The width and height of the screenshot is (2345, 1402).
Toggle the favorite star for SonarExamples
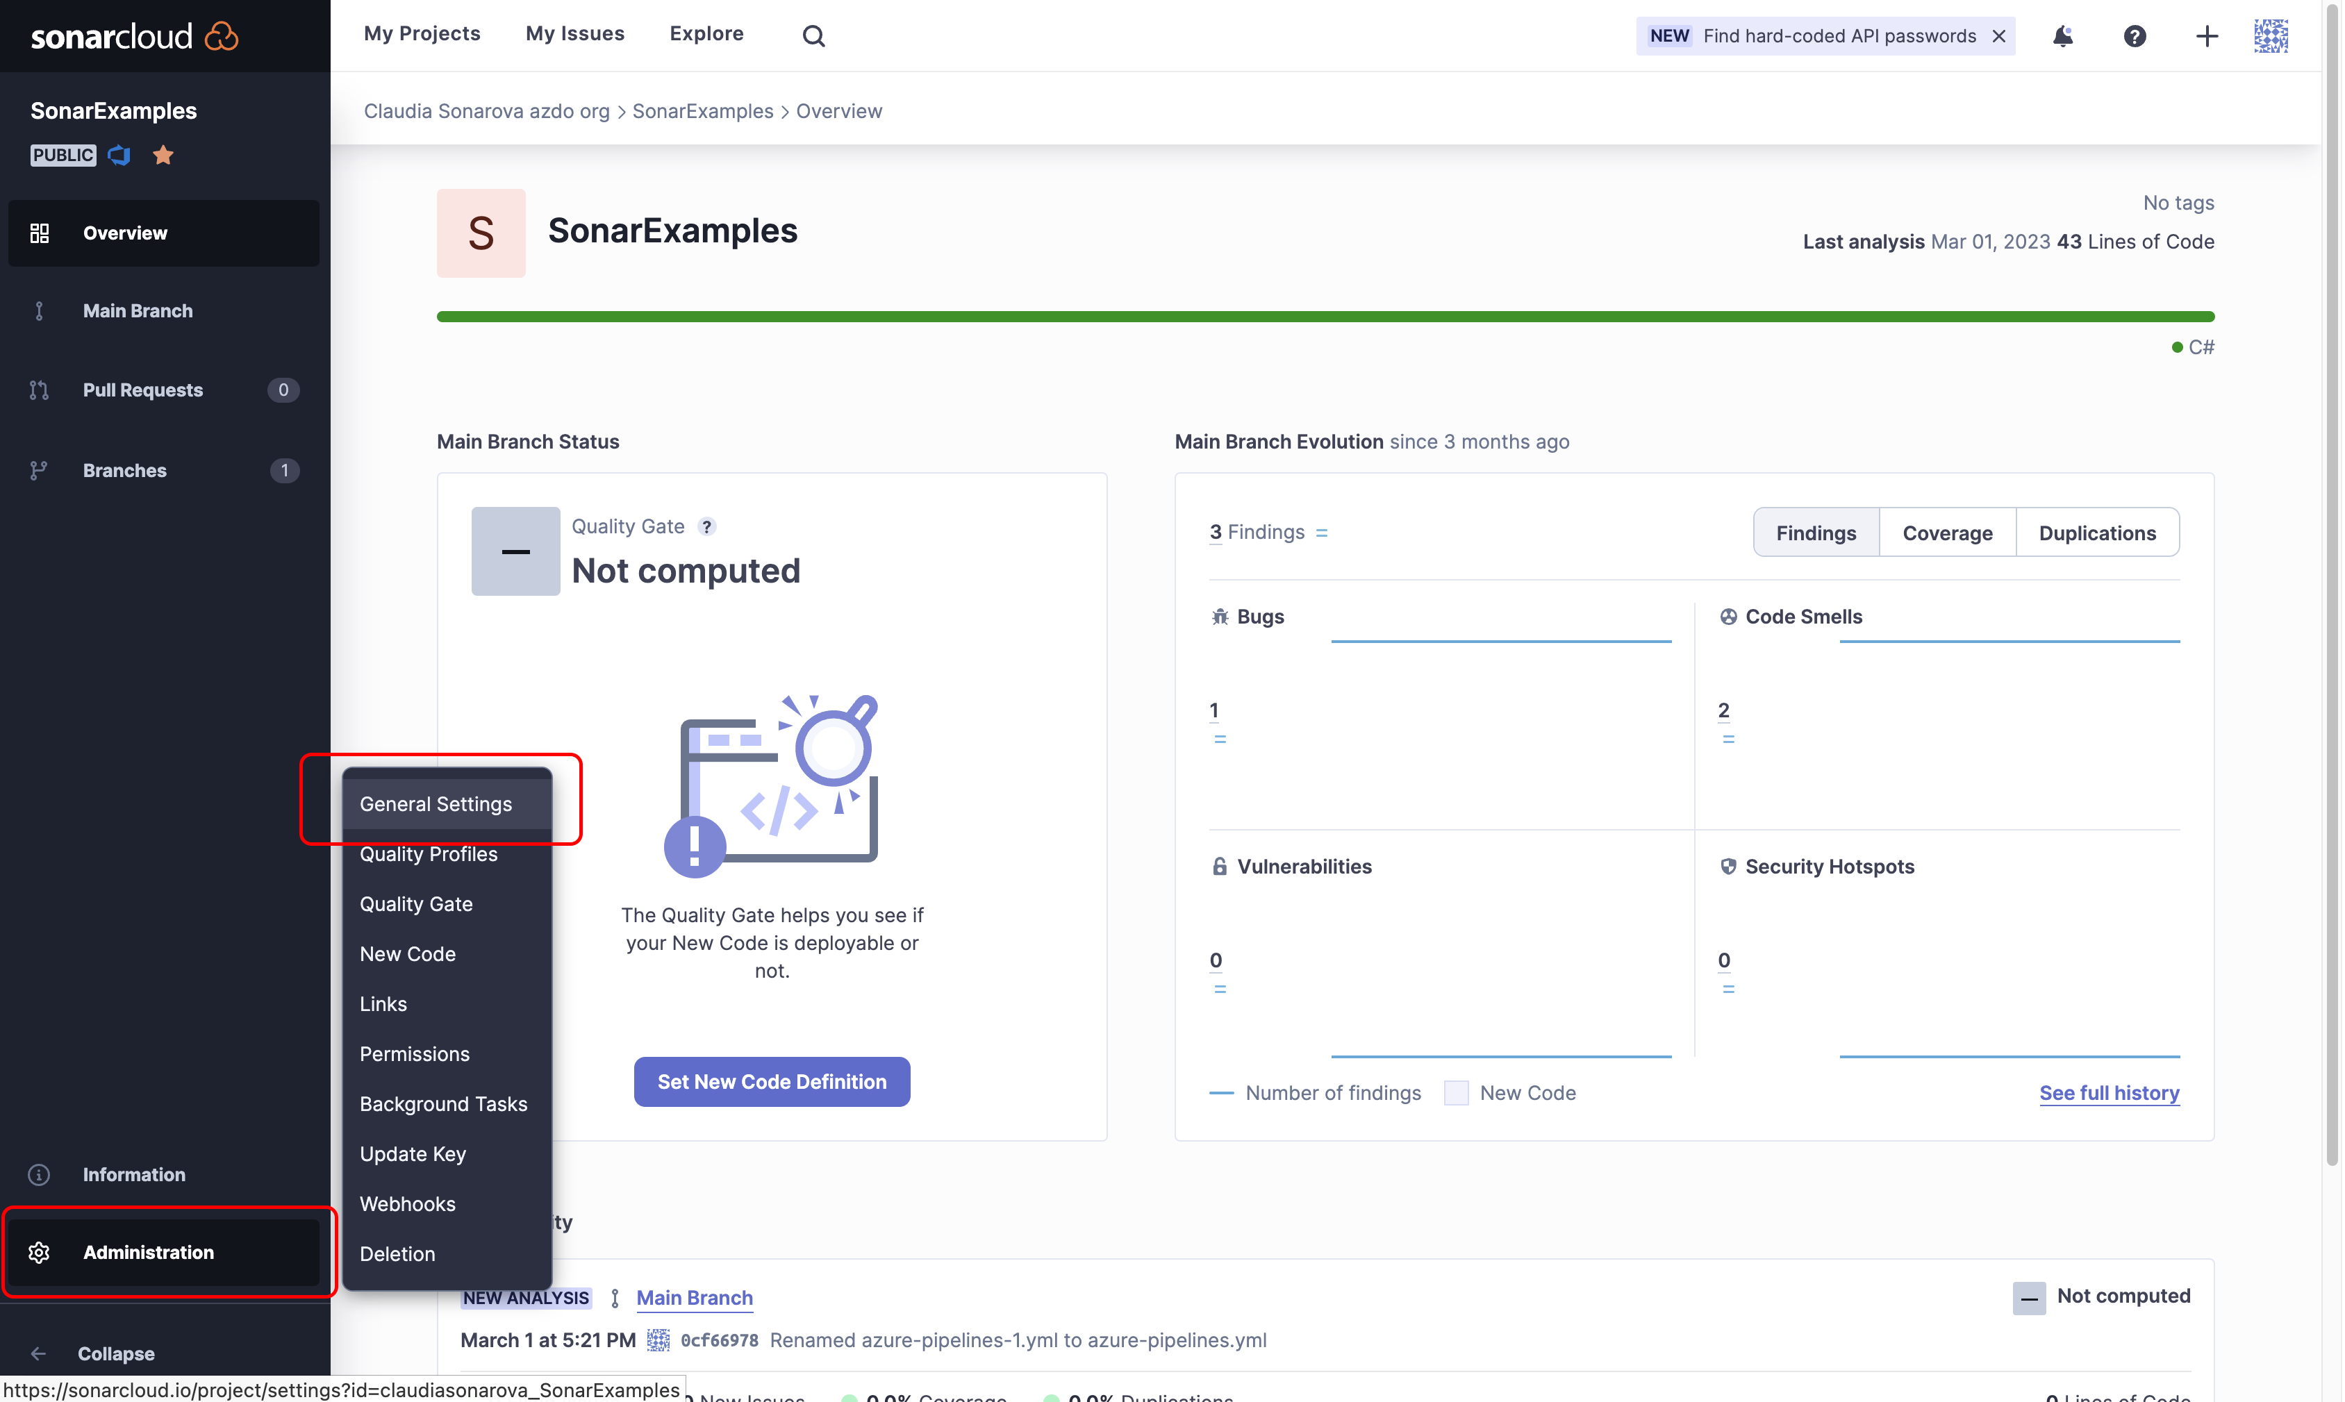pyautogui.click(x=163, y=155)
